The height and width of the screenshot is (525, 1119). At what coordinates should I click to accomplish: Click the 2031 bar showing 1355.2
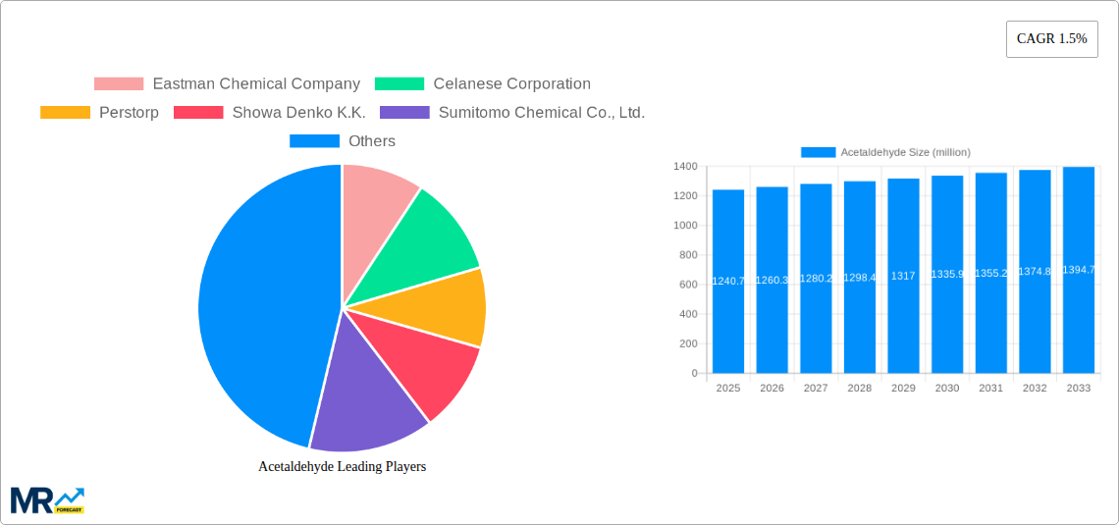[991, 273]
